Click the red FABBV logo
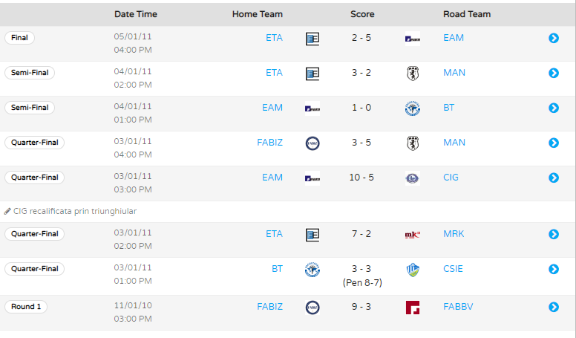Viewport: 576px width, 338px height. pyautogui.click(x=413, y=308)
